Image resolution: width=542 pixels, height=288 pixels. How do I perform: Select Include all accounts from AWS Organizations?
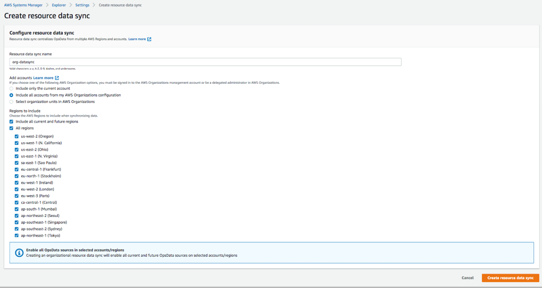(x=12, y=95)
